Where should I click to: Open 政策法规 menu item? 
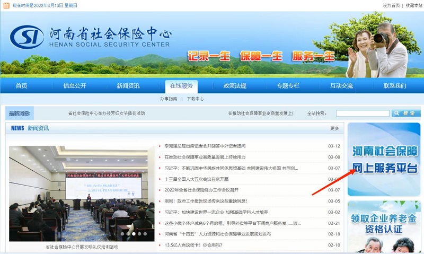[x=234, y=86]
